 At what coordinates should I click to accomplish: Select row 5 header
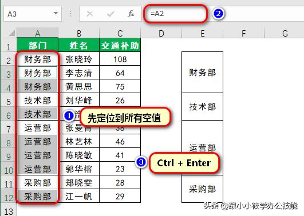tap(9, 100)
